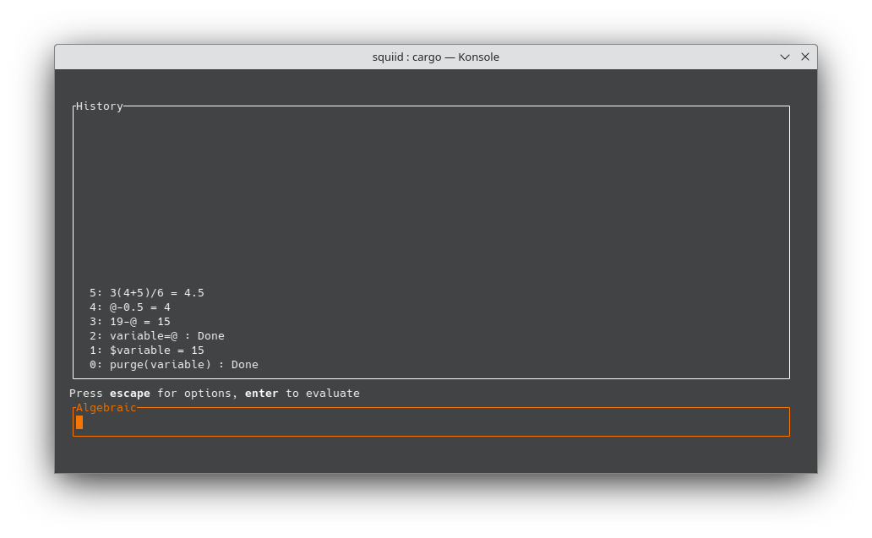Click the bold 'escape' keyword in the hint

coord(129,394)
